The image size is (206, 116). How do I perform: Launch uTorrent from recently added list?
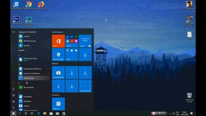click(34, 36)
